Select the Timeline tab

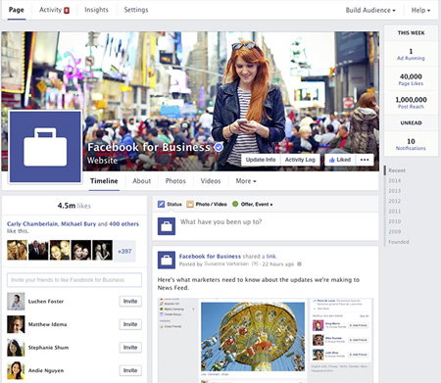(104, 181)
